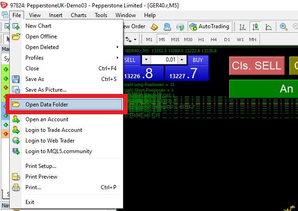Increase lot volume with up arrow

[182, 60]
